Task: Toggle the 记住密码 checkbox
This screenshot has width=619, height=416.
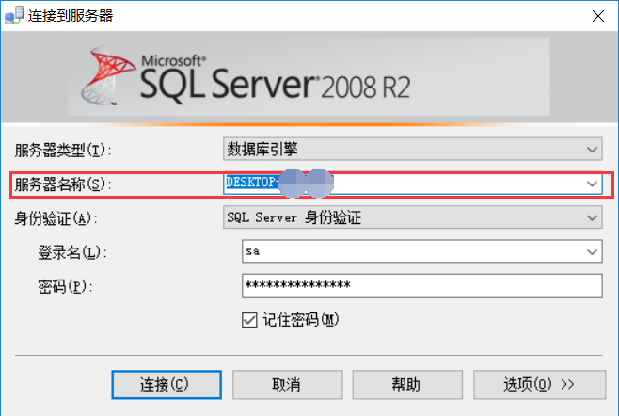Action: click(x=249, y=320)
